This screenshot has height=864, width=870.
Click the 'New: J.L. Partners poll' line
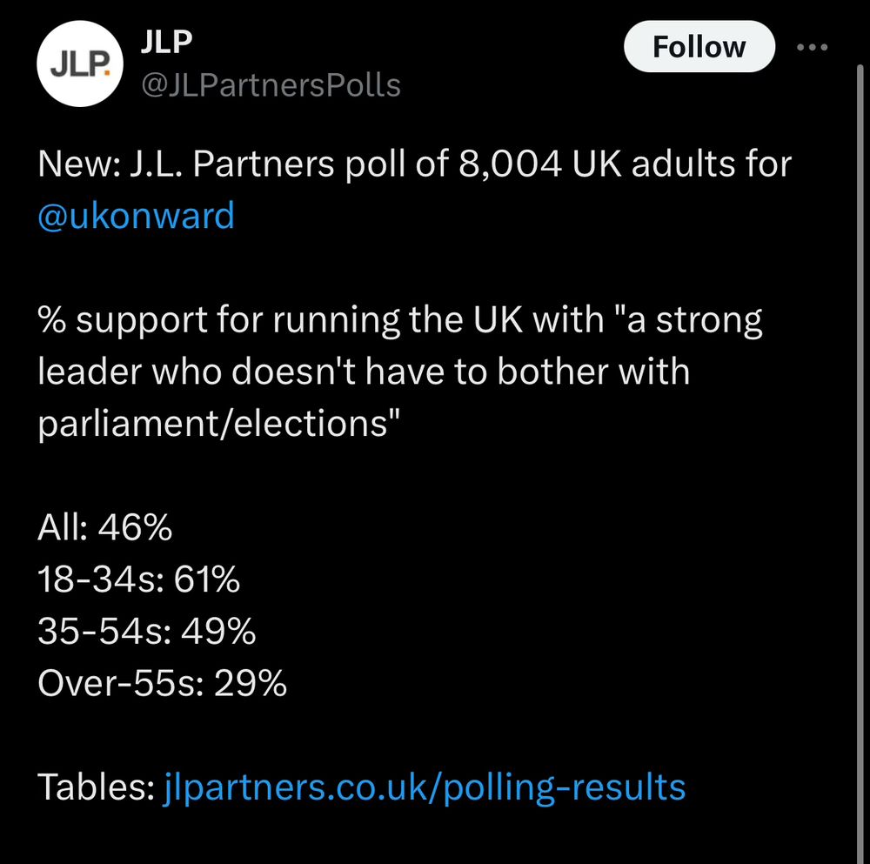pyautogui.click(x=414, y=164)
